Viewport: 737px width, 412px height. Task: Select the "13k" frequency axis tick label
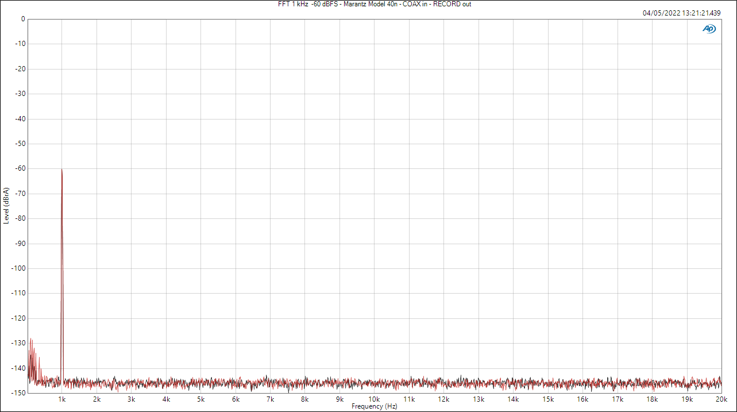coord(479,399)
